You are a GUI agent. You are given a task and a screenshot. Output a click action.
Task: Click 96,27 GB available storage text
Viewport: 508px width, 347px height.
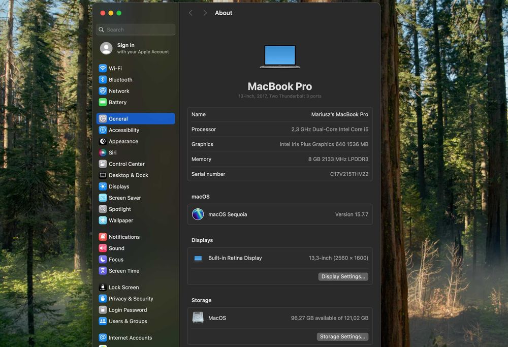coord(330,318)
